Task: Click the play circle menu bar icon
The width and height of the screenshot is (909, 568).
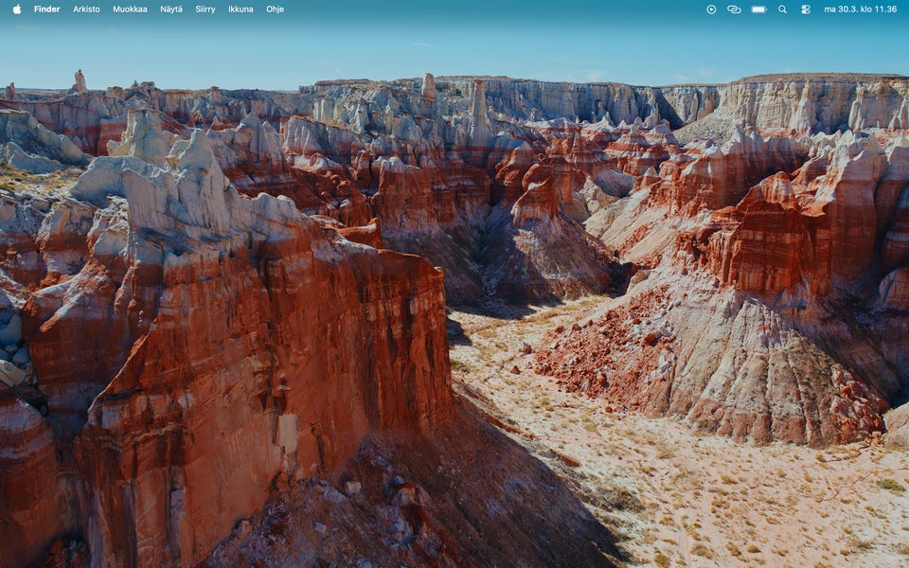Action: click(711, 9)
